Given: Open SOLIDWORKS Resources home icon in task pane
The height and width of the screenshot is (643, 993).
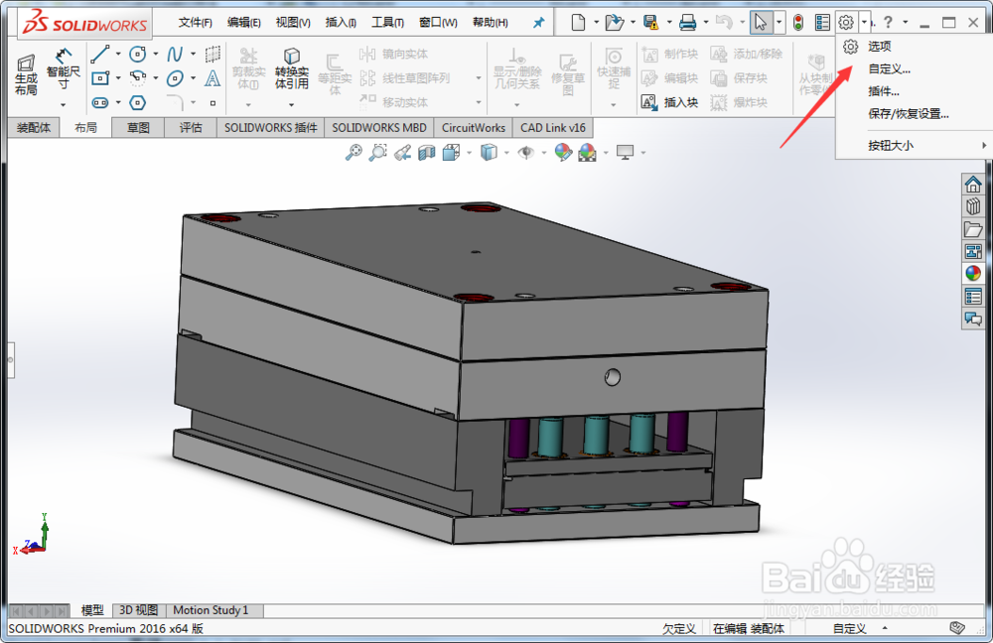Looking at the screenshot, I should 973,185.
